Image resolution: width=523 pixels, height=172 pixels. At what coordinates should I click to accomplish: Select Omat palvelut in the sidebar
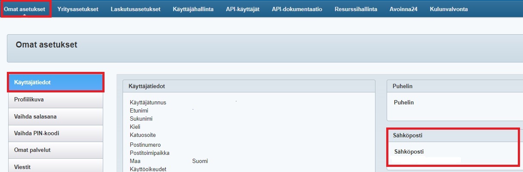[55, 150]
